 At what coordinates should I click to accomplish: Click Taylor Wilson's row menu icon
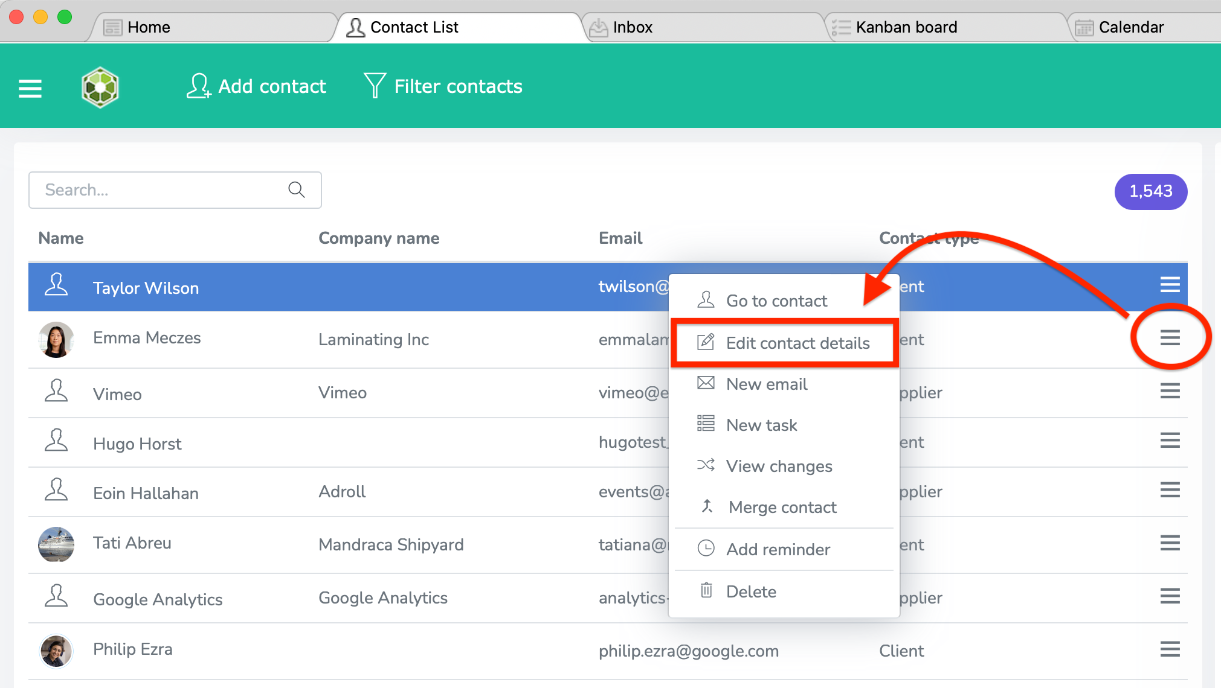(1170, 284)
